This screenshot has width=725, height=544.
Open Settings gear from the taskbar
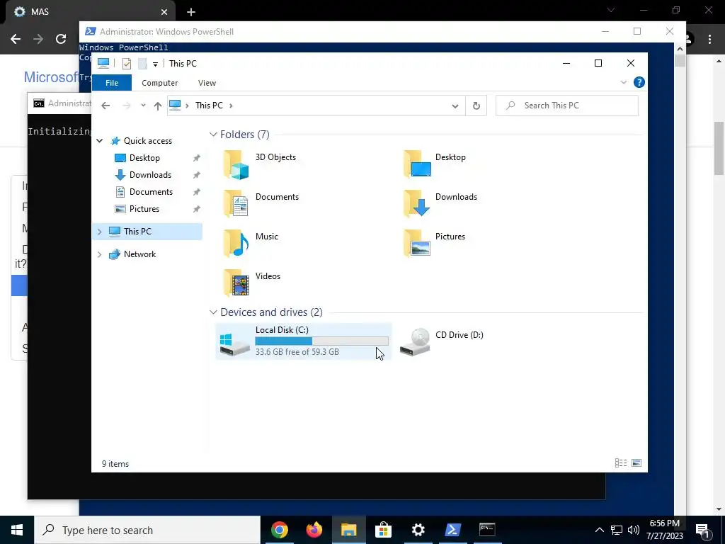click(x=418, y=530)
